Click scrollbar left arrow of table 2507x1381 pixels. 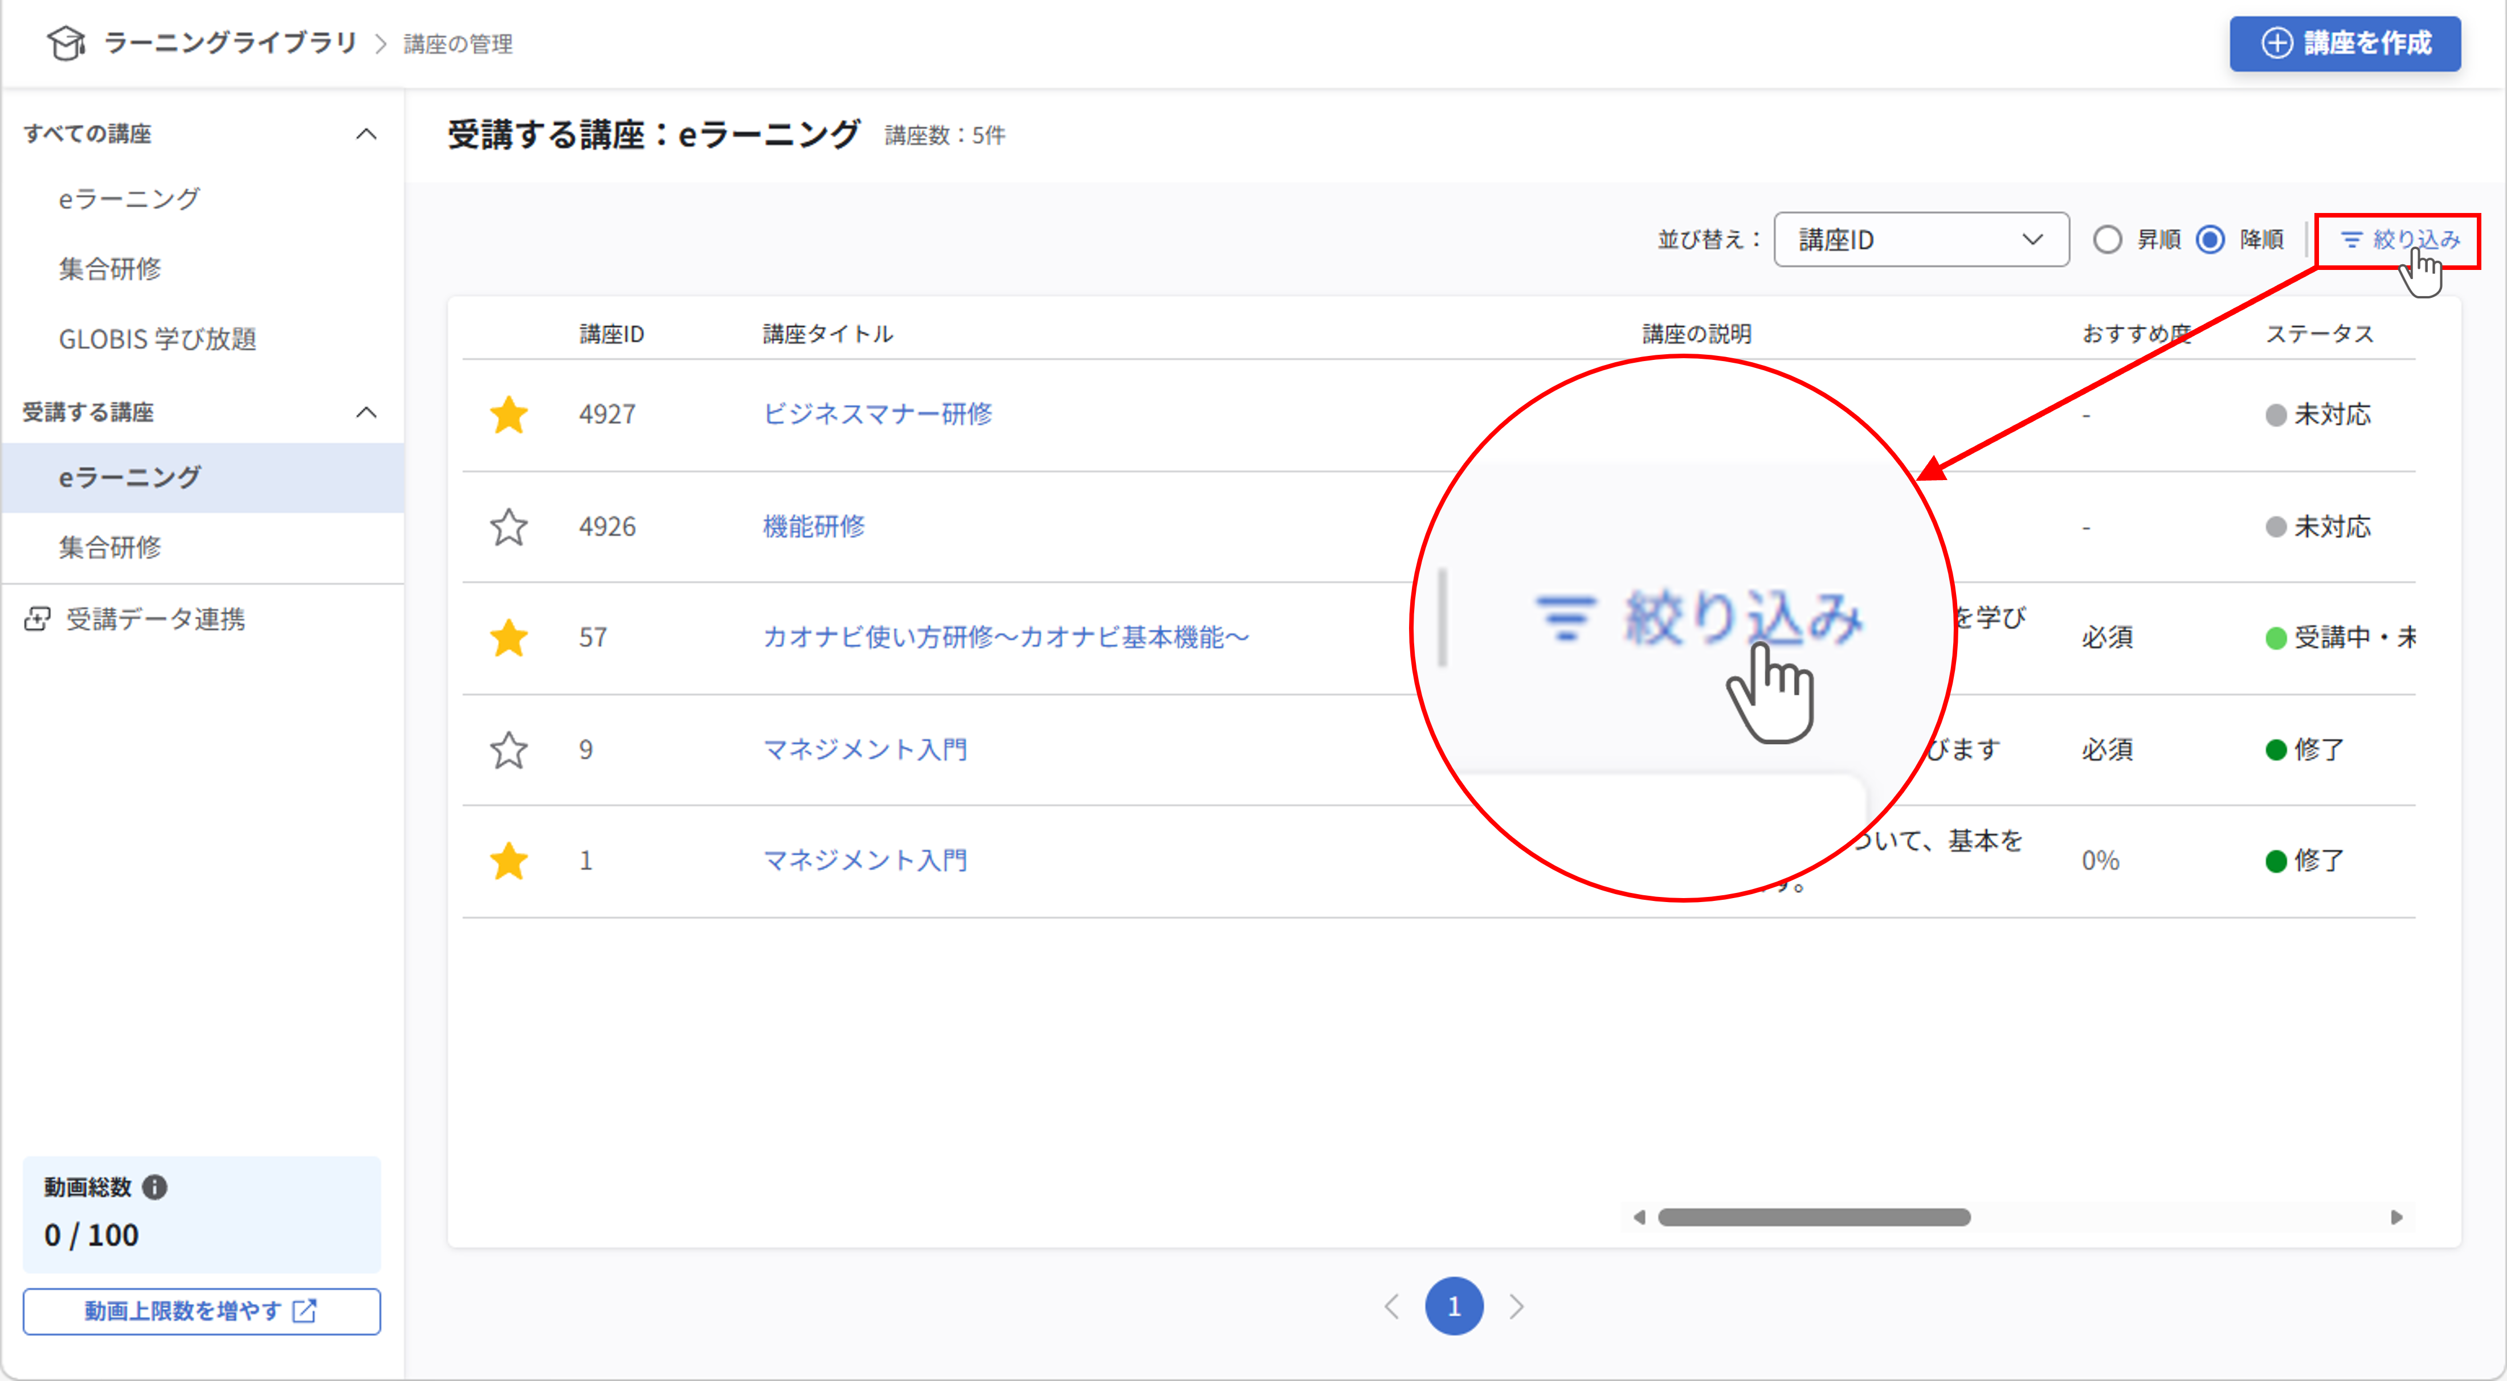pyautogui.click(x=1639, y=1216)
